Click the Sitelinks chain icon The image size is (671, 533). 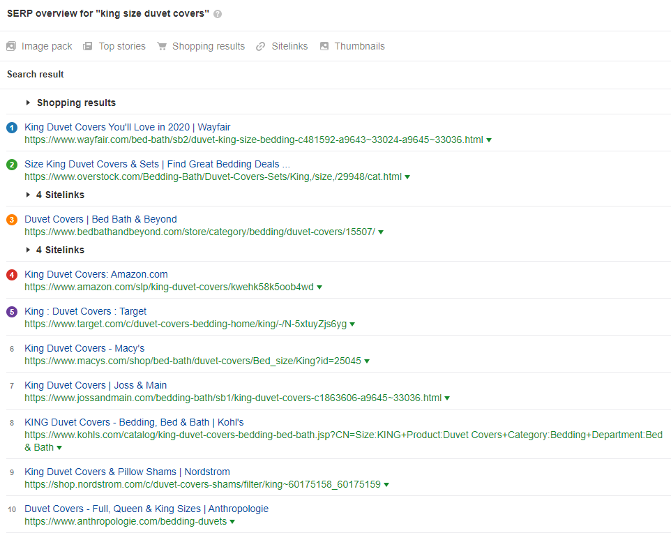[x=261, y=46]
